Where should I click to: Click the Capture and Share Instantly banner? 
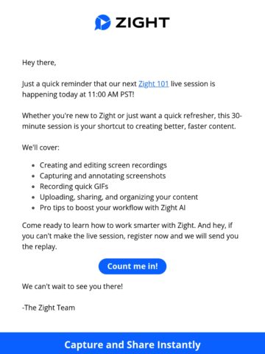[132, 344]
